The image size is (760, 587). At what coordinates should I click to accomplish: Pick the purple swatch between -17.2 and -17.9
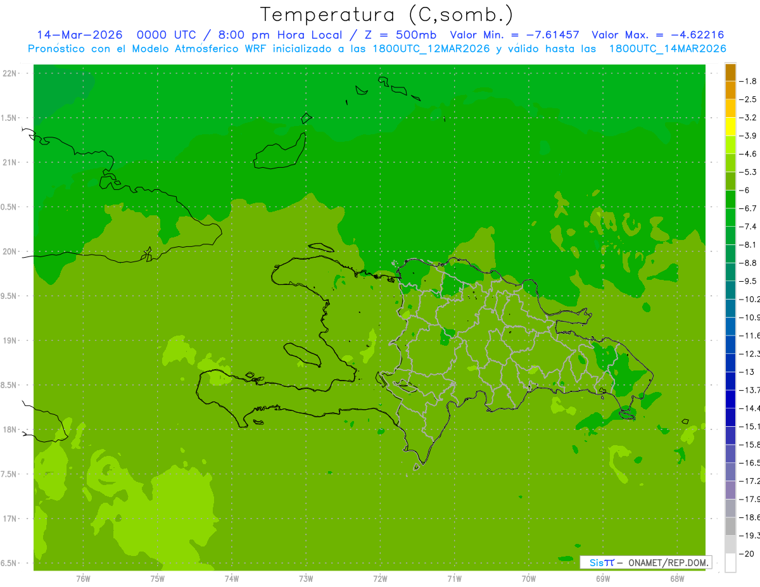click(730, 490)
